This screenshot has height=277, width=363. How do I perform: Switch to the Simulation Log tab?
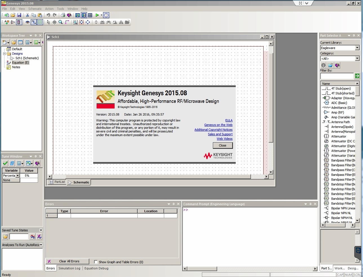(69, 268)
